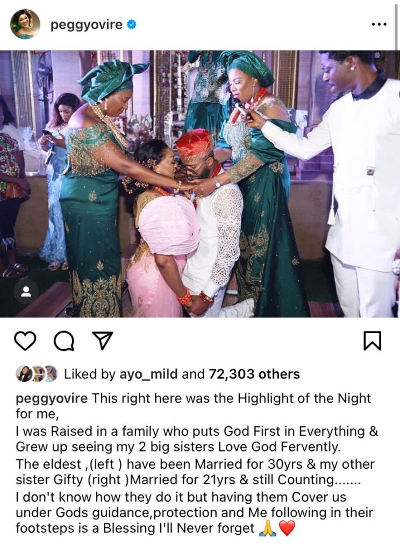The height and width of the screenshot is (551, 400).
Task: Tap the wedding blessing photo
Action: click(x=200, y=184)
